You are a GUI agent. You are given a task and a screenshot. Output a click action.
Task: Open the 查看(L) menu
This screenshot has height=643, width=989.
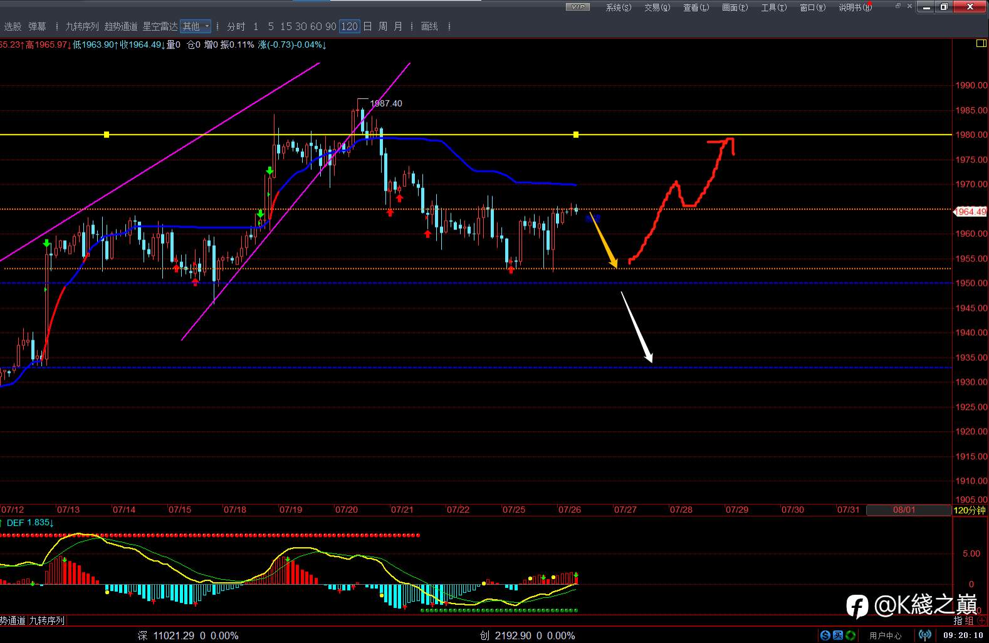click(696, 8)
